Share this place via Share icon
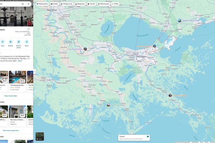This screenshot has width=215, height=143. point(27,42)
